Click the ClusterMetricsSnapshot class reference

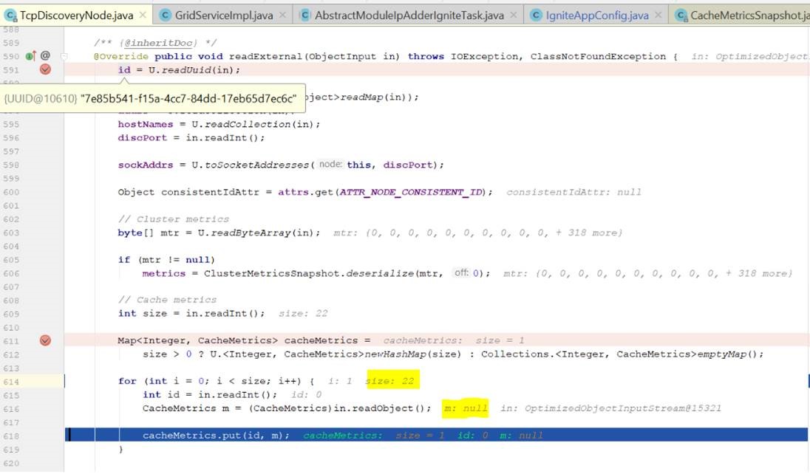click(x=271, y=273)
